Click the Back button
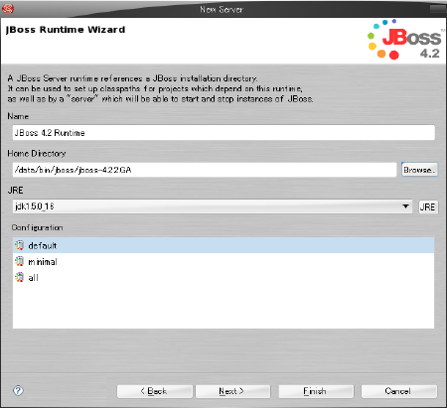 click(154, 391)
